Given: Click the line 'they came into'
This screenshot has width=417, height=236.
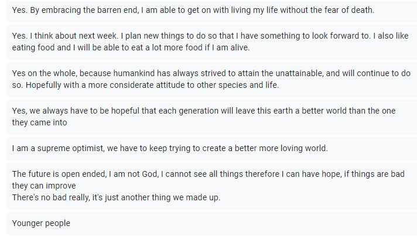Looking at the screenshot, I should point(39,122).
